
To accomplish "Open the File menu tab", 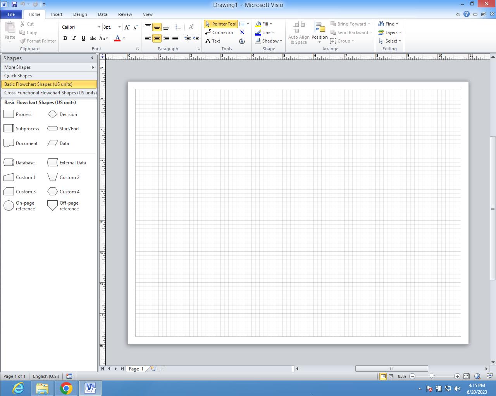I will pos(11,14).
